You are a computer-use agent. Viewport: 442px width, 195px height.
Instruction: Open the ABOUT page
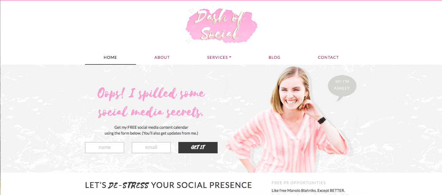click(x=162, y=57)
